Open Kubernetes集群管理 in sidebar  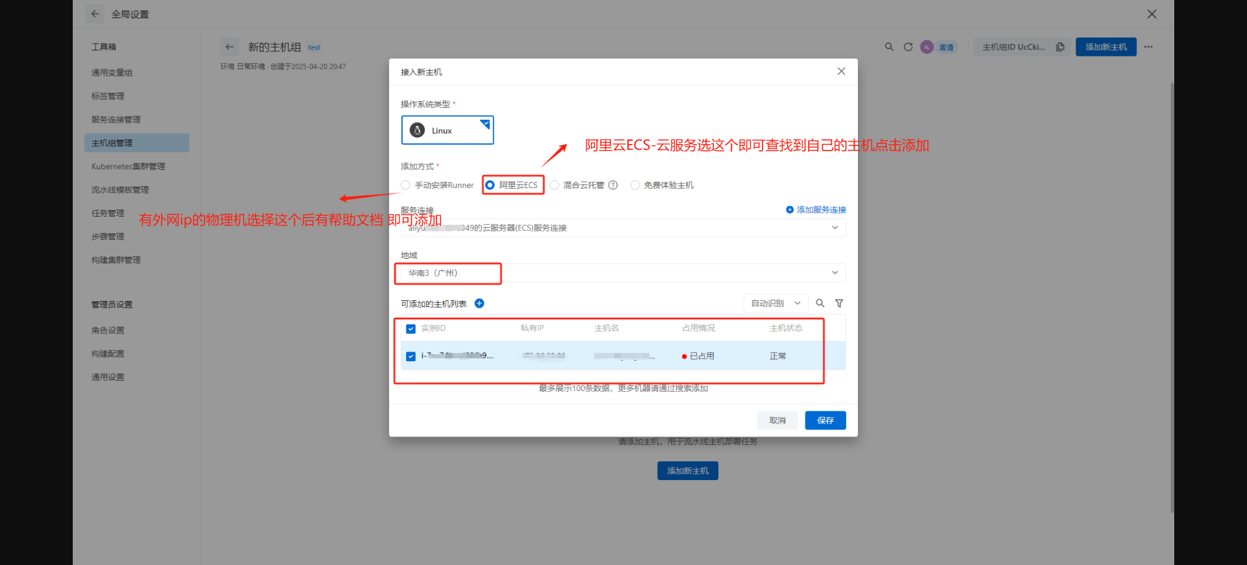click(x=129, y=166)
